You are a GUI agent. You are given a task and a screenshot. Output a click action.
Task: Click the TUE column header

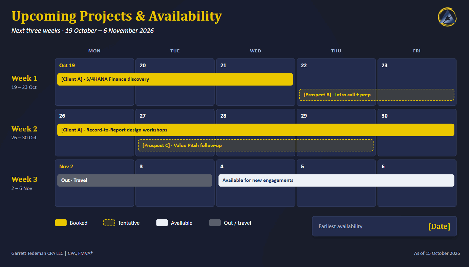pos(175,51)
